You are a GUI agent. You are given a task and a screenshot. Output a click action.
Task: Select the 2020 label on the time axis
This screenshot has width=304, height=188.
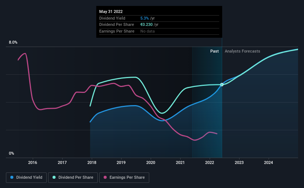(151, 162)
